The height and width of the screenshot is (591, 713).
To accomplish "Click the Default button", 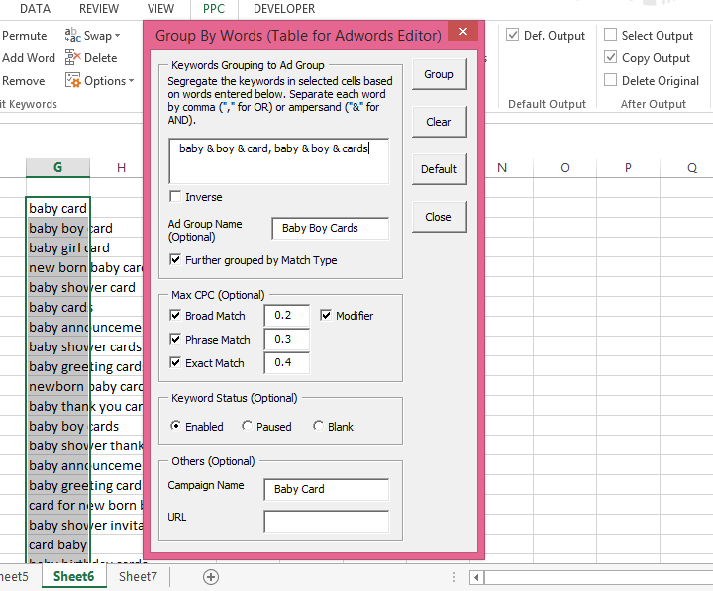I will (x=439, y=169).
